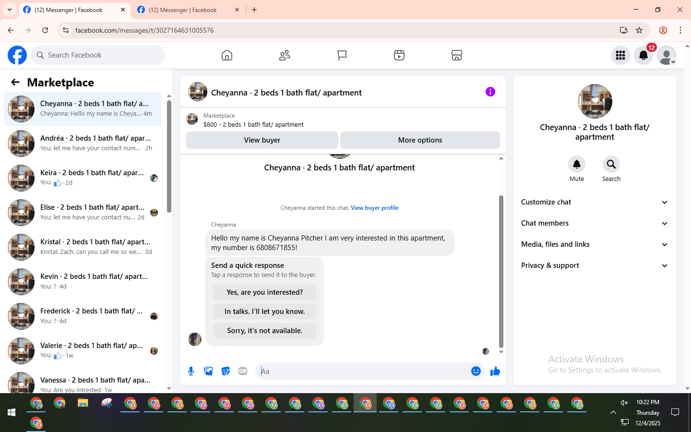This screenshot has width=691, height=432.
Task: Click Search Facebook input field
Action: click(98, 55)
